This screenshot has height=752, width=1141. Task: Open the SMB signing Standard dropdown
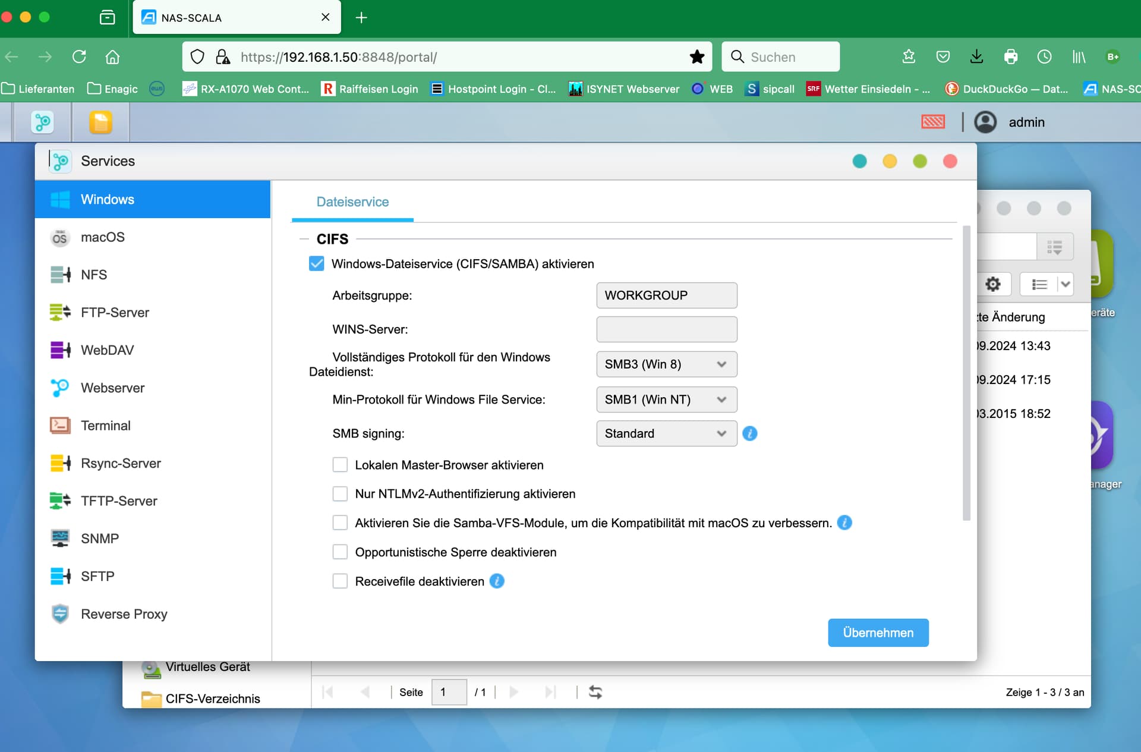tap(667, 433)
